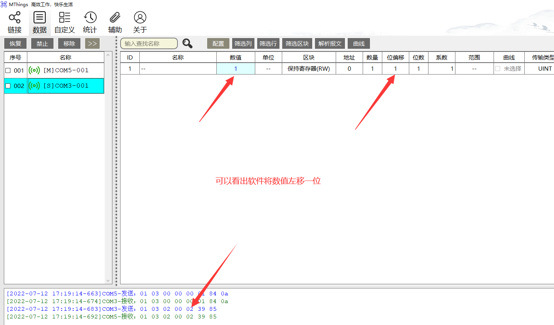Expand the left panel with >> button
Image resolution: width=554 pixels, height=325 pixels.
coord(92,43)
